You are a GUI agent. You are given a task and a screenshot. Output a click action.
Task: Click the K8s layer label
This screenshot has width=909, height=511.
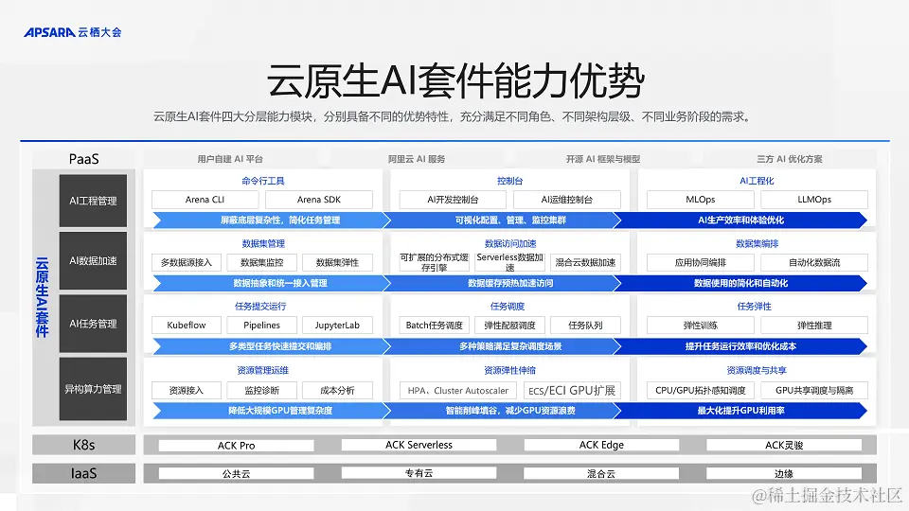click(83, 445)
